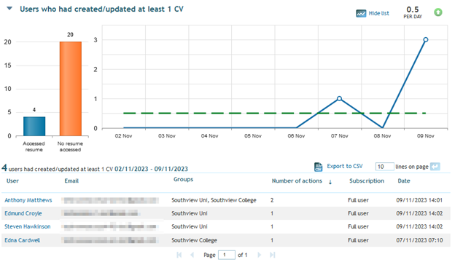The image size is (455, 262).
Task: Click the 0.5 per day statistic
Action: pyautogui.click(x=413, y=12)
